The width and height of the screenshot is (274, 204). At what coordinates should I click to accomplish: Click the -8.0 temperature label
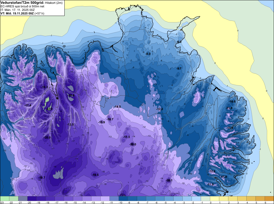(148, 54)
